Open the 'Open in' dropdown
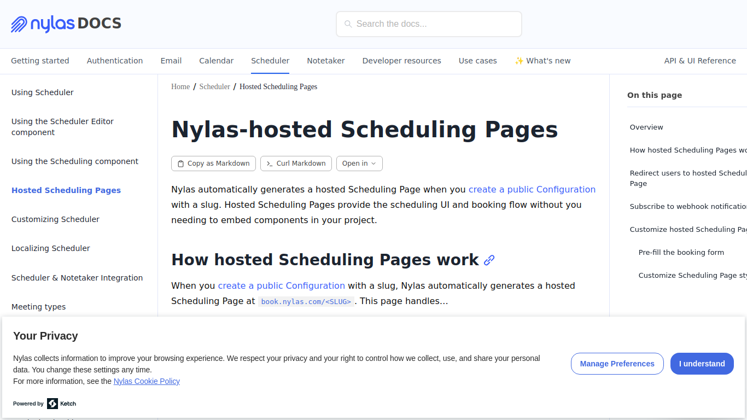This screenshot has width=747, height=420. pos(359,164)
